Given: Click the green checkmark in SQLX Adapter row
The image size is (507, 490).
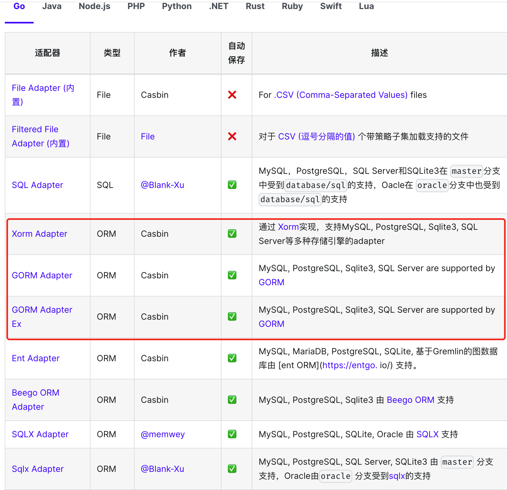Looking at the screenshot, I should pos(232,434).
